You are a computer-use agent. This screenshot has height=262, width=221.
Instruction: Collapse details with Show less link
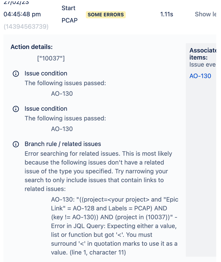coord(206,14)
